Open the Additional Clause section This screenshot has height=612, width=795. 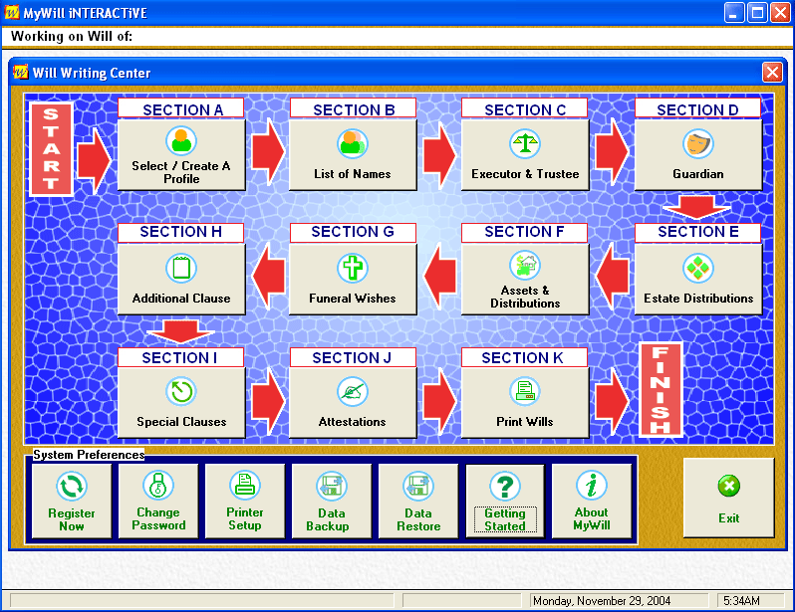click(181, 280)
